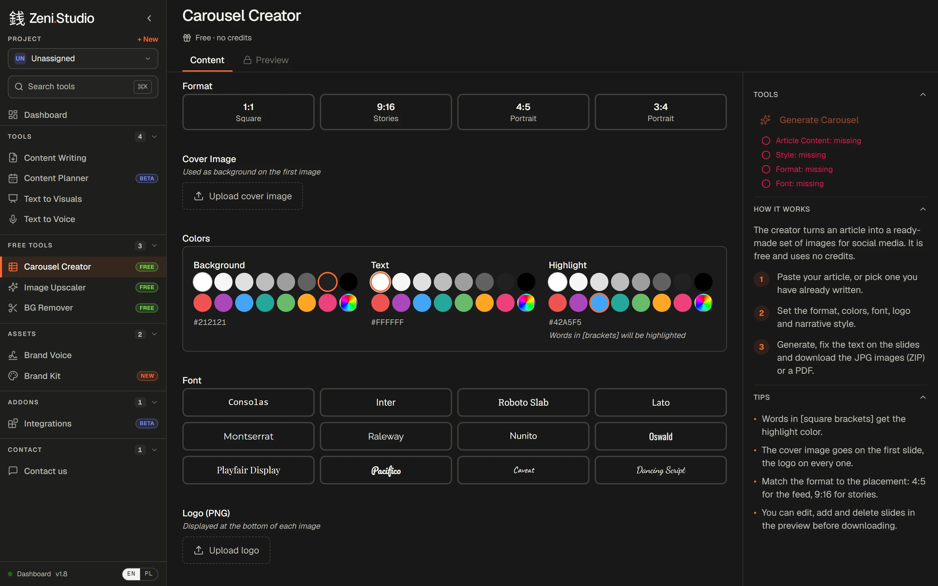This screenshot has width=938, height=586.
Task: Select the 3:4 Portrait format
Action: [x=661, y=112]
